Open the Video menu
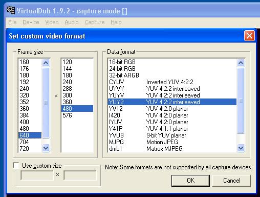 [x=52, y=22]
